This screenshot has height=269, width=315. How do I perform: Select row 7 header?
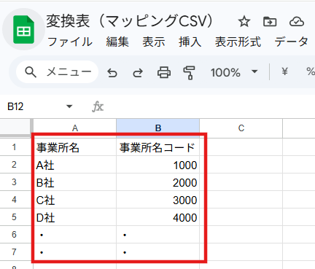[14, 252]
